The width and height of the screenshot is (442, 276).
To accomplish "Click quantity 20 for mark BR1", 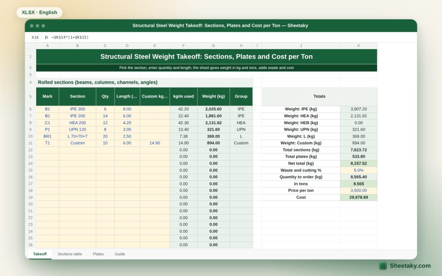I will [x=105, y=136].
